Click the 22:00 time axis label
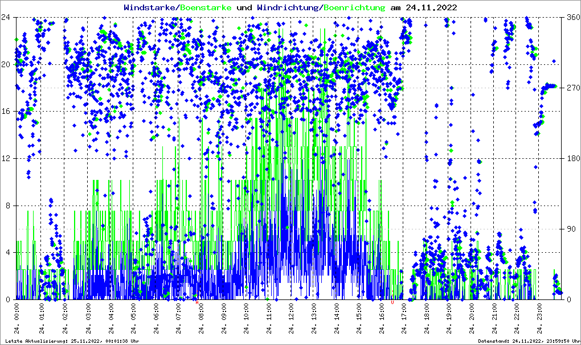581x345 pixels. point(517,318)
